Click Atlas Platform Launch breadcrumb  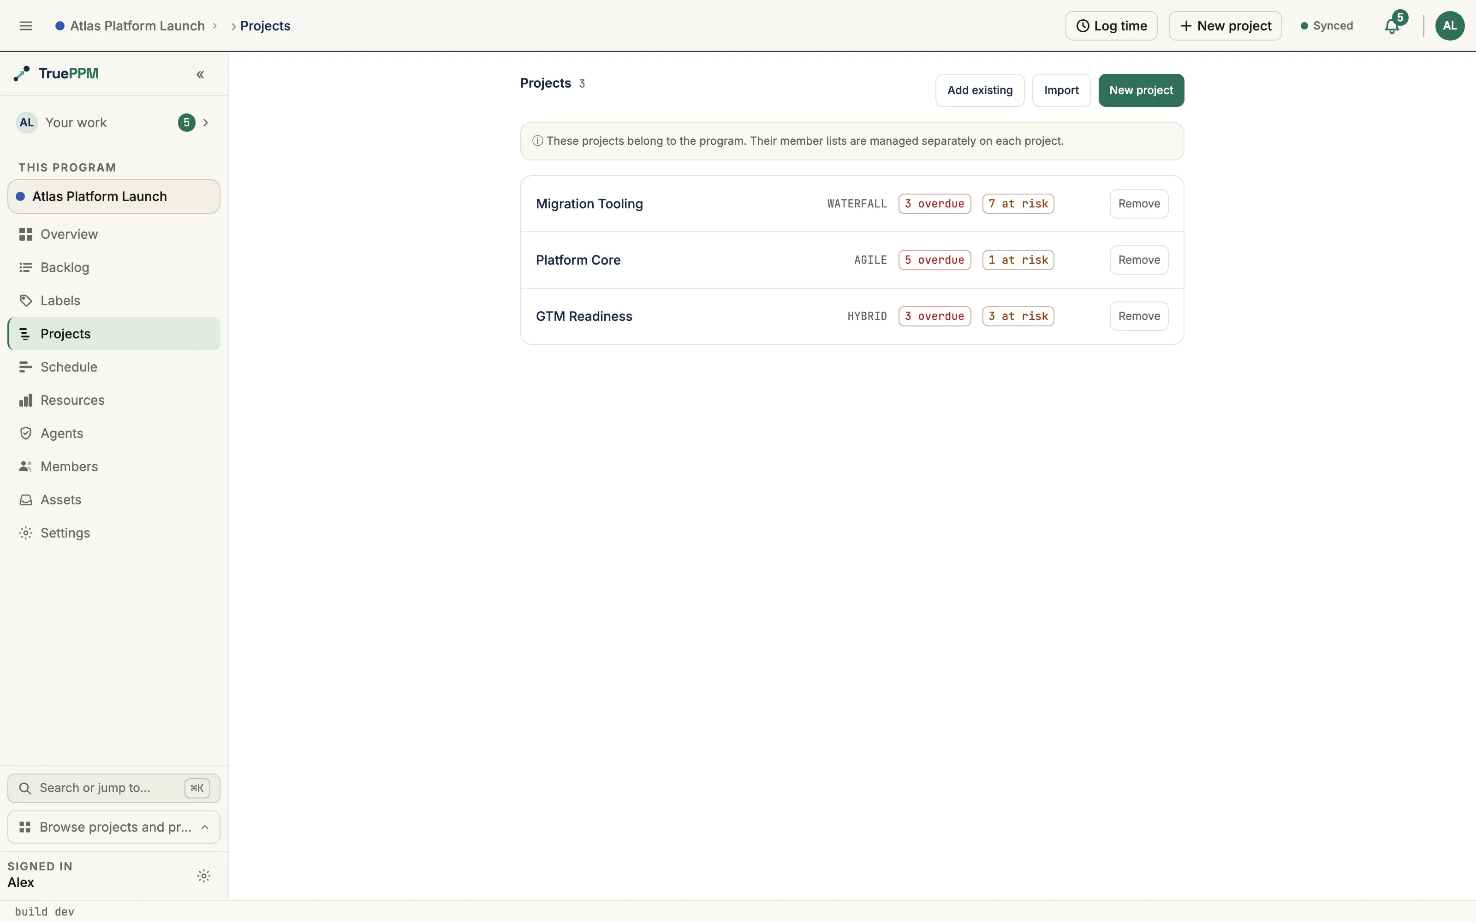(x=137, y=26)
